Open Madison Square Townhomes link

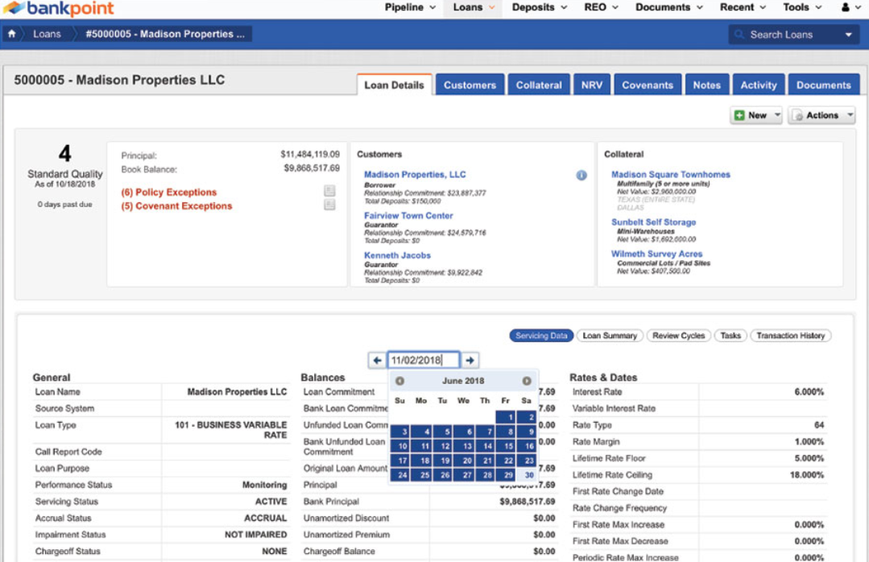671,175
